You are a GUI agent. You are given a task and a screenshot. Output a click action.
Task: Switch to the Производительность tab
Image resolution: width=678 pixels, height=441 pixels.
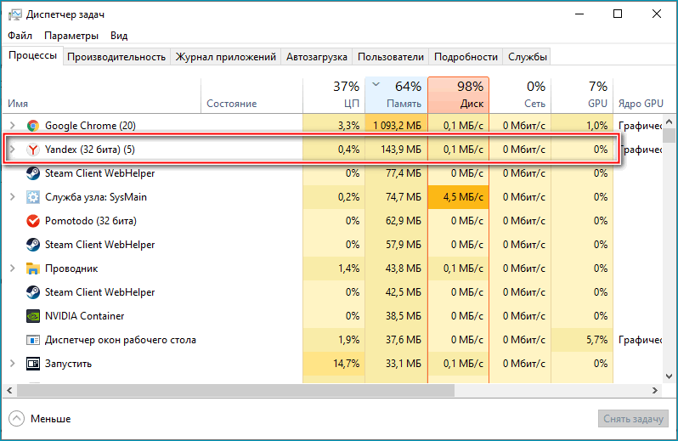pyautogui.click(x=116, y=57)
